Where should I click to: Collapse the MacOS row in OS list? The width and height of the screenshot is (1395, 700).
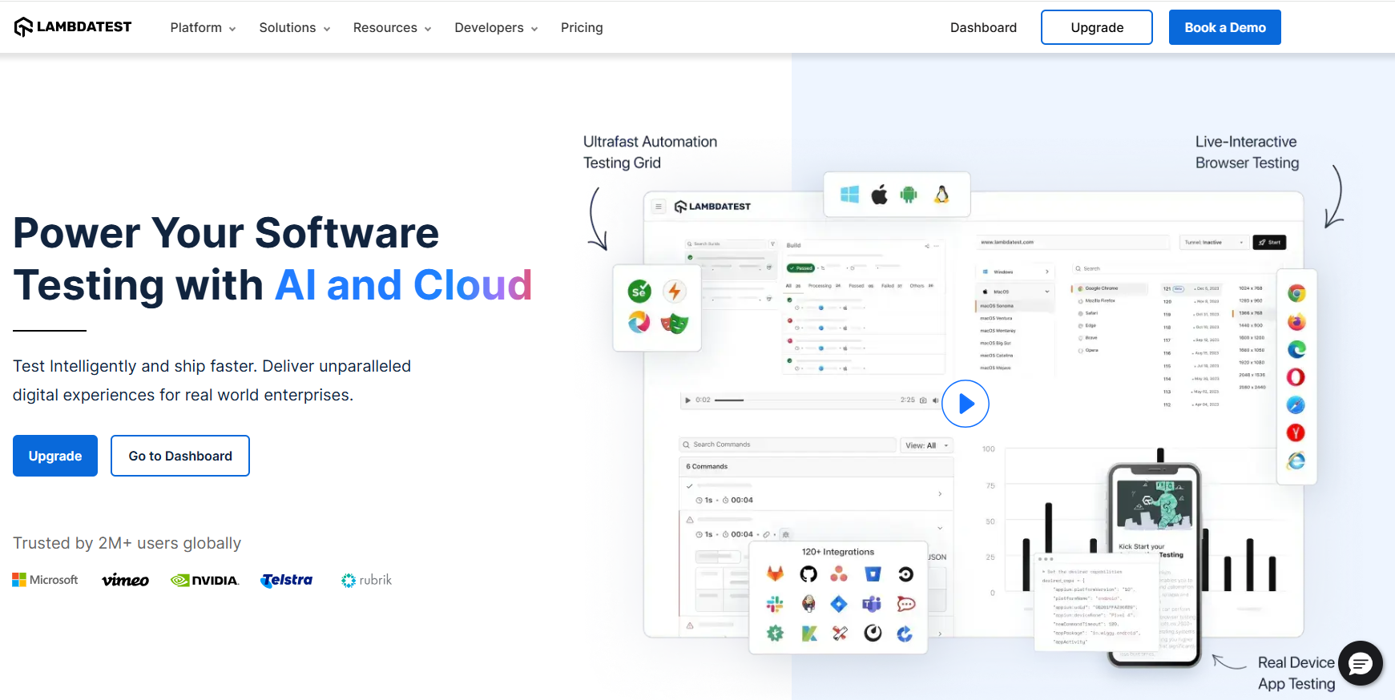coord(1014,292)
